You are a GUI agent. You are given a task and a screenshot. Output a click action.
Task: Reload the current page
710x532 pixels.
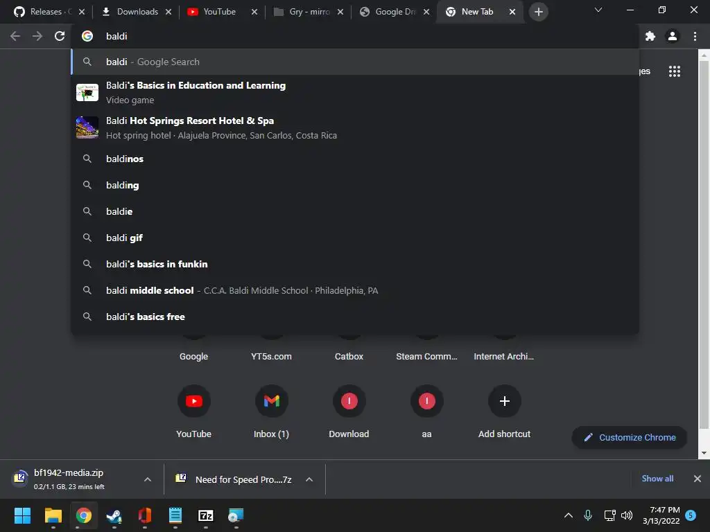pyautogui.click(x=60, y=36)
